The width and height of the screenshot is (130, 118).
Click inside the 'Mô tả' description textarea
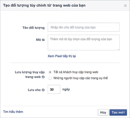pyautogui.click(x=84, y=43)
